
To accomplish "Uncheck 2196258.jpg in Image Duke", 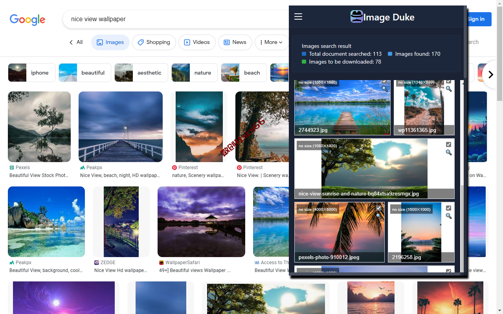I will [x=449, y=208].
